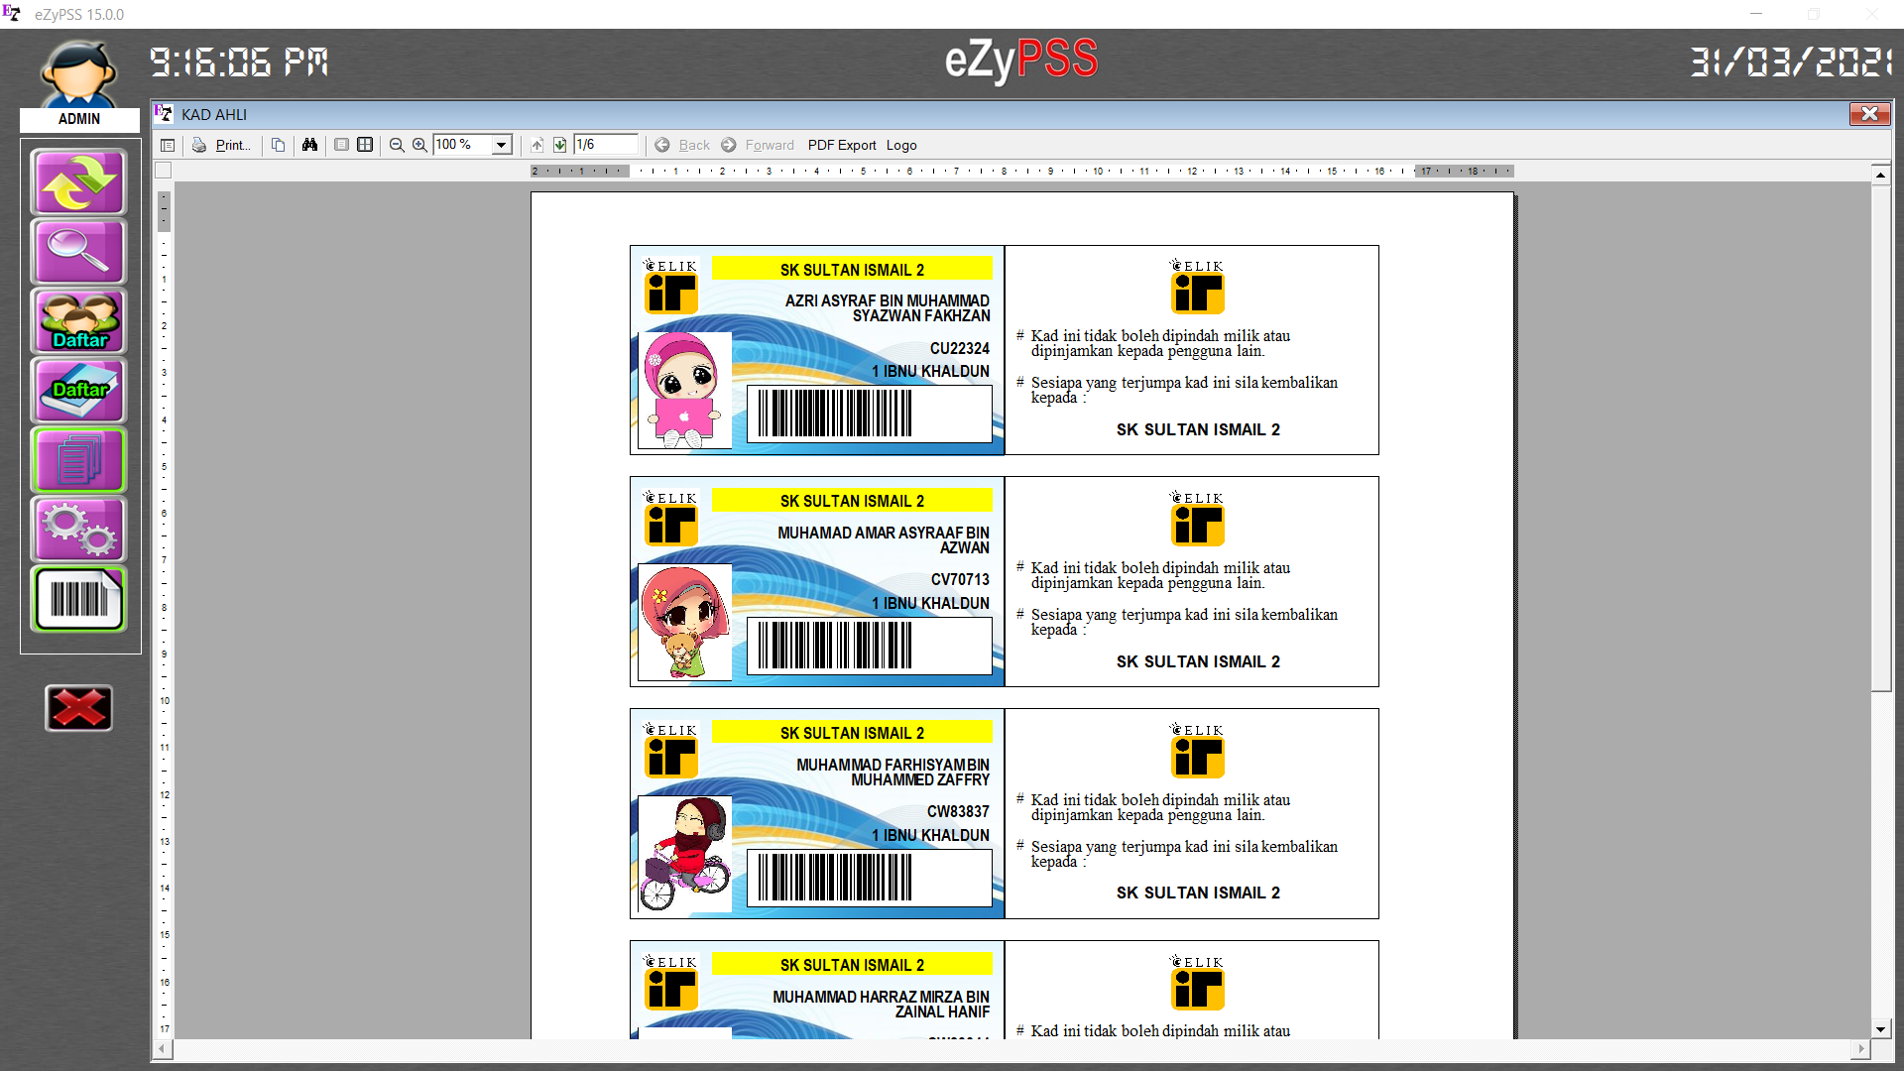The image size is (1904, 1071).
Task: Click the zoom in magnifier icon
Action: coord(419,145)
